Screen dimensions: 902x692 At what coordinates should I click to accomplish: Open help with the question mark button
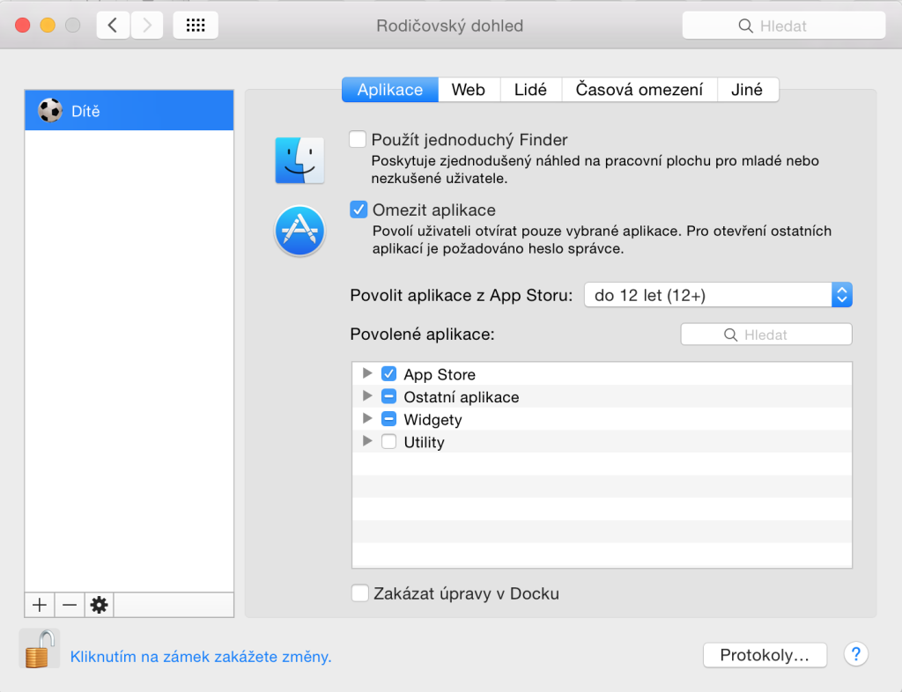[856, 654]
